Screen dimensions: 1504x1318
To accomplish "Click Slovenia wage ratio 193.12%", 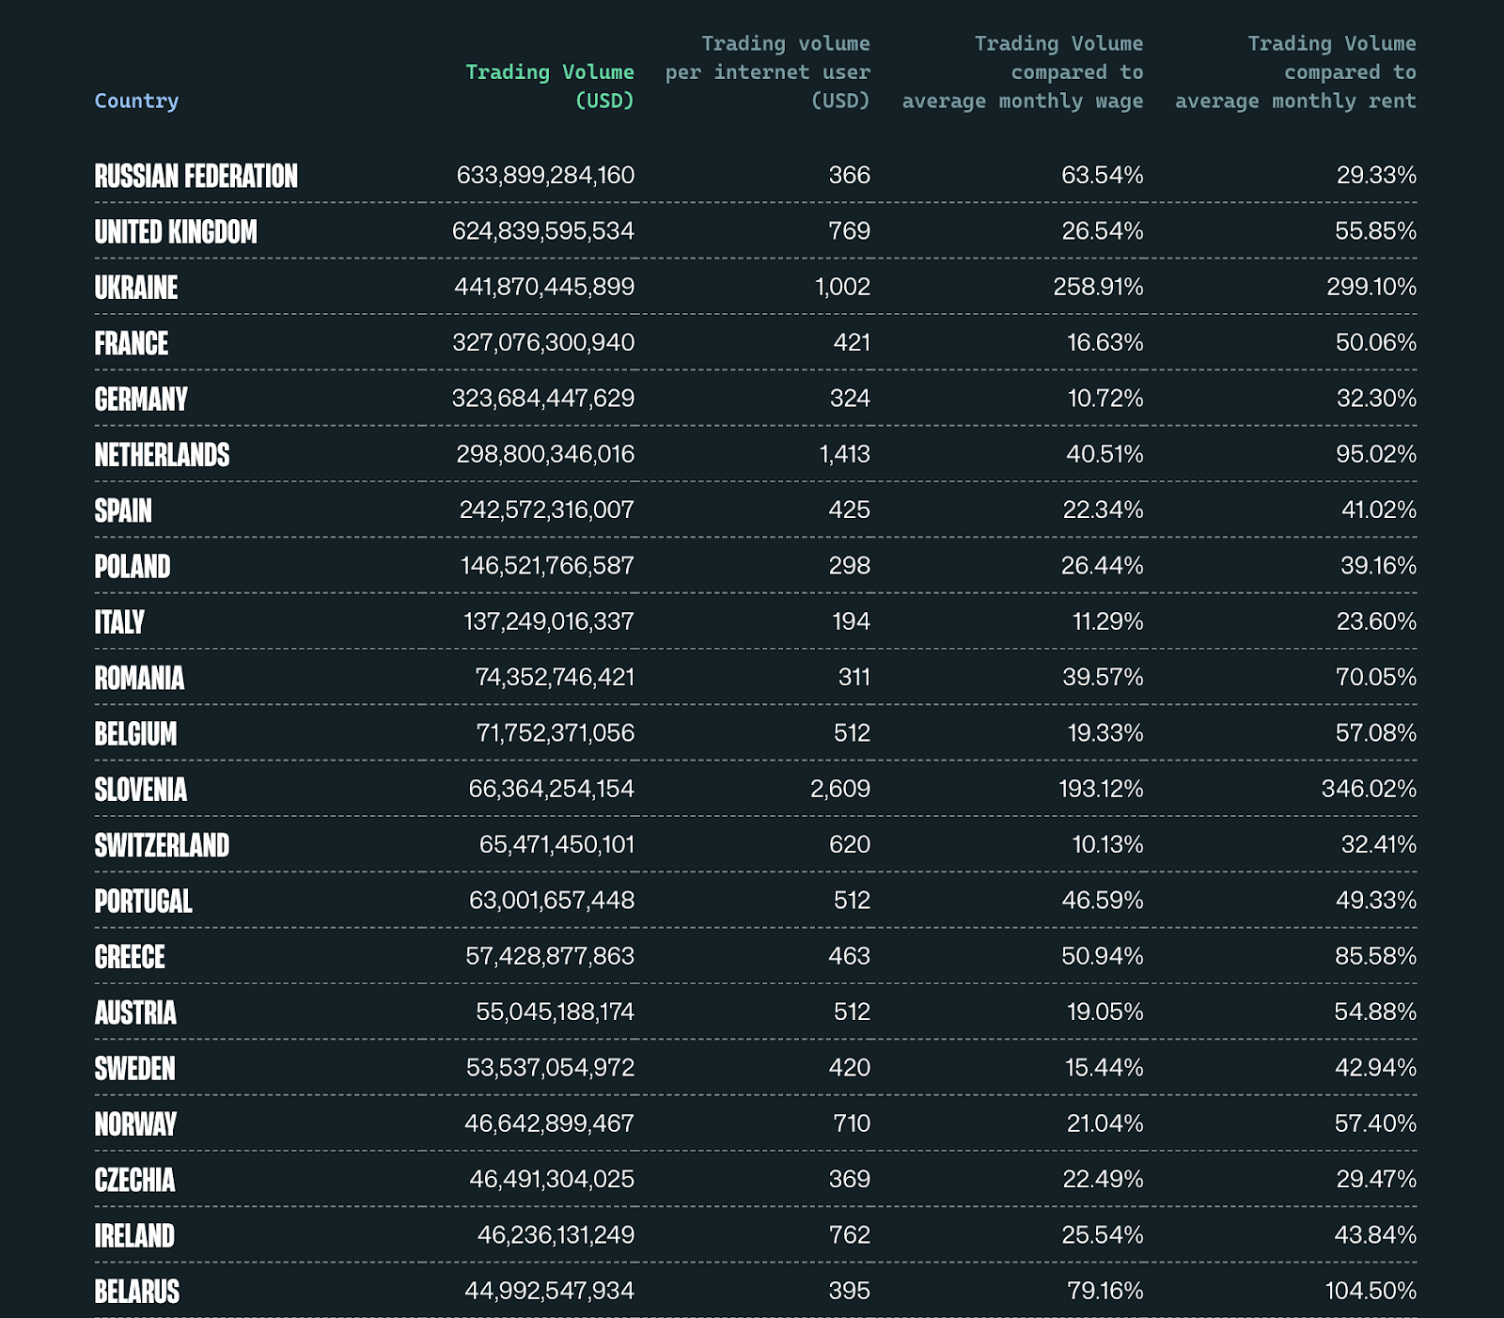I will pos(1101,789).
